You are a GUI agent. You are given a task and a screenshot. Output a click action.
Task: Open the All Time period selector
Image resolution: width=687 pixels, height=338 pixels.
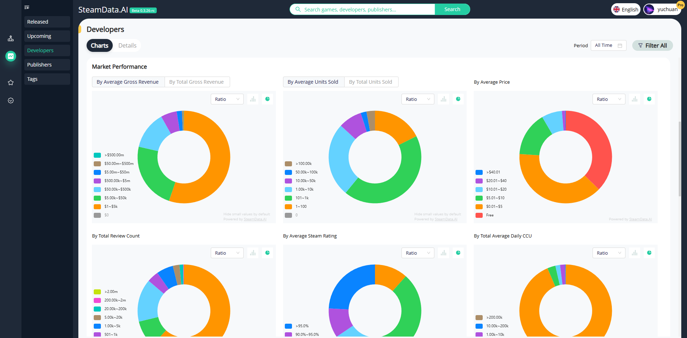click(609, 45)
